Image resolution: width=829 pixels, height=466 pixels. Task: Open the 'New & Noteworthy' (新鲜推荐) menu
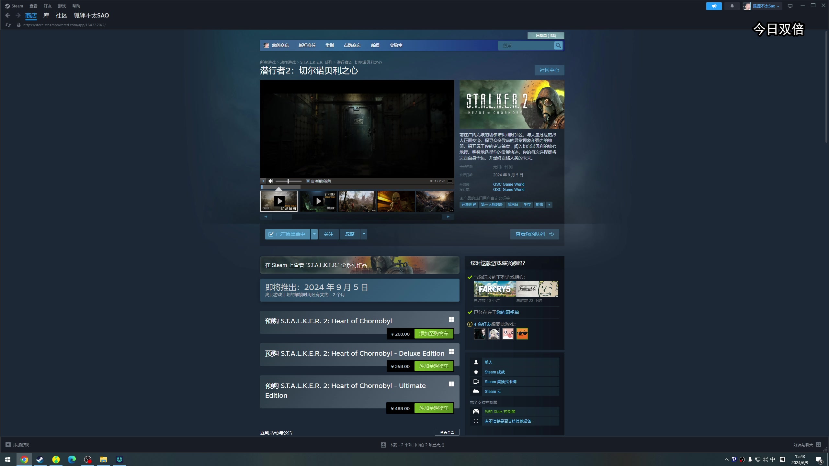click(307, 45)
